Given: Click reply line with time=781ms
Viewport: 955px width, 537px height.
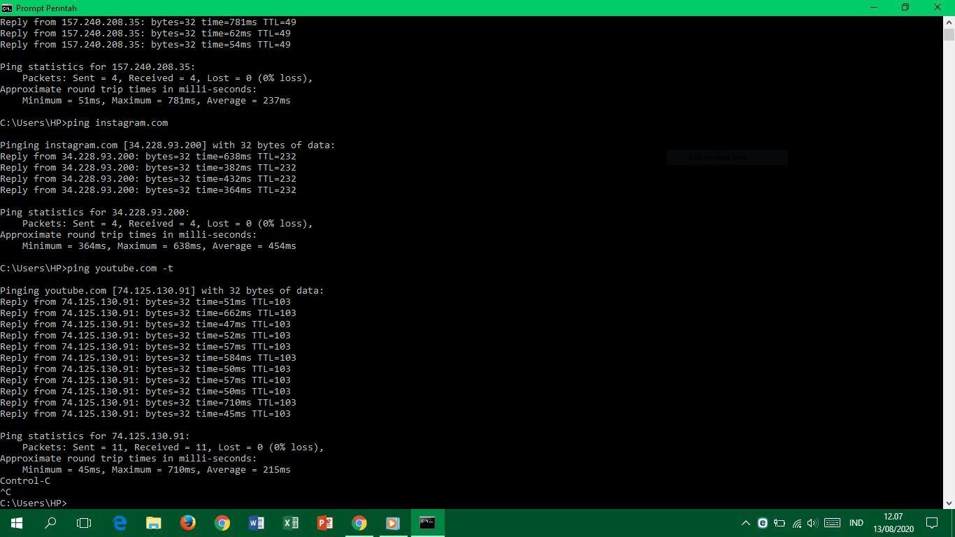Looking at the screenshot, I should (148, 22).
